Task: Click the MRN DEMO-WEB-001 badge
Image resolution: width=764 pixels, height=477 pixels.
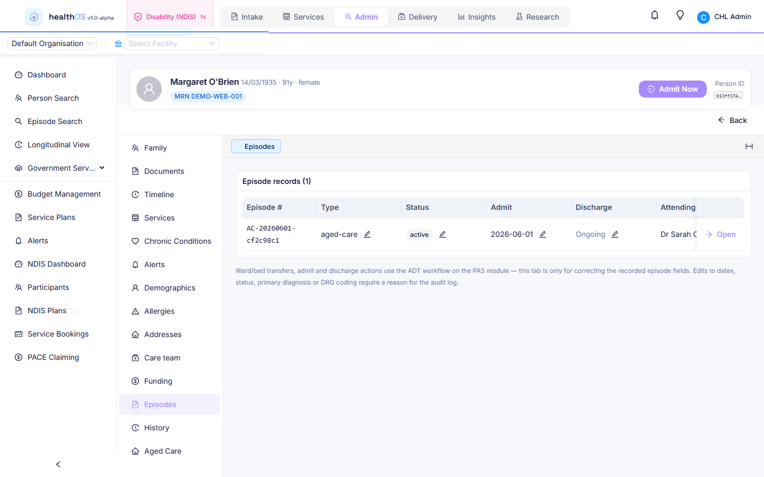Action: point(209,96)
